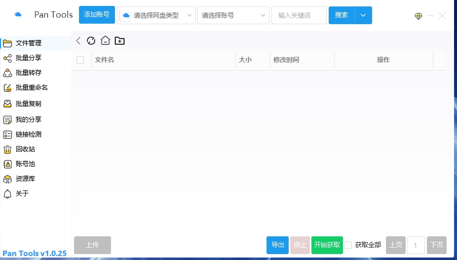Viewport: 457px width, 260px height.
Task: Open 资源库 resource library
Action: pyautogui.click(x=25, y=179)
